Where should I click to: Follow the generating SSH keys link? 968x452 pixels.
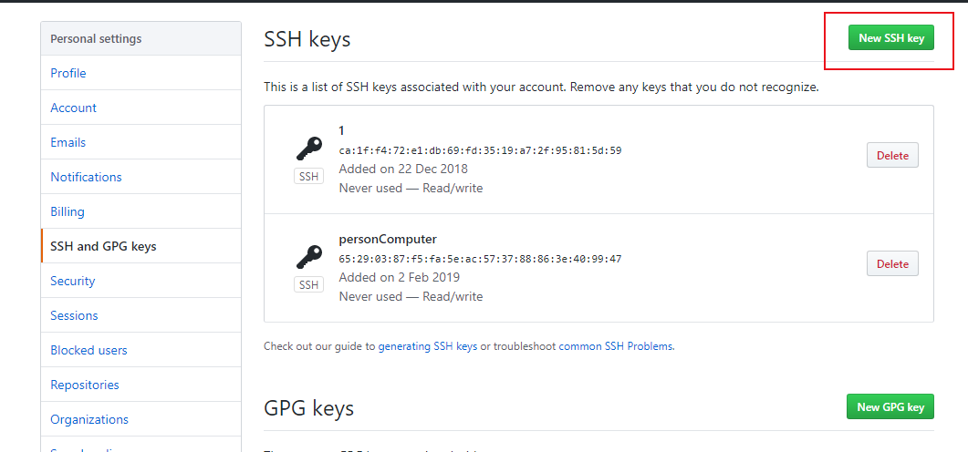pyautogui.click(x=428, y=346)
